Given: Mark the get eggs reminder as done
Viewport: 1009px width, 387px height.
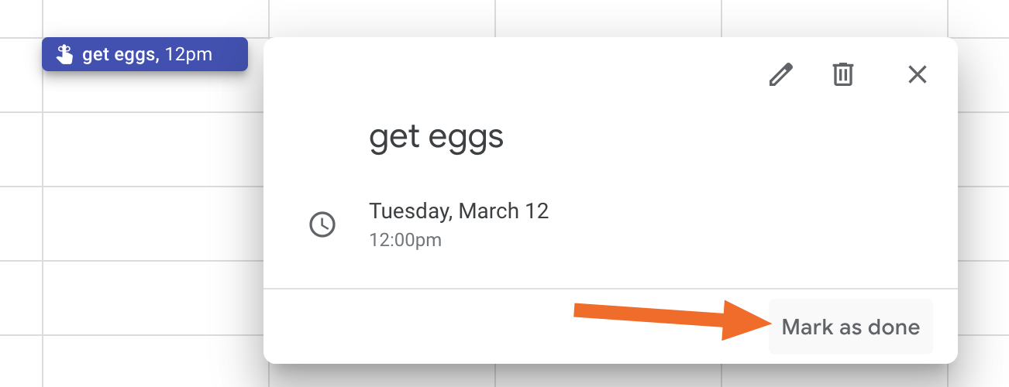Looking at the screenshot, I should click(851, 327).
